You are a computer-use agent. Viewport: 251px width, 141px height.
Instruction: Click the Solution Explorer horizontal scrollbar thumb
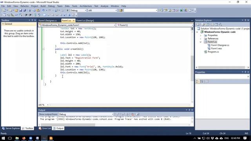point(222,67)
